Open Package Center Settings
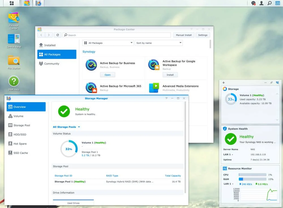This screenshot has height=208, width=283. point(203,35)
